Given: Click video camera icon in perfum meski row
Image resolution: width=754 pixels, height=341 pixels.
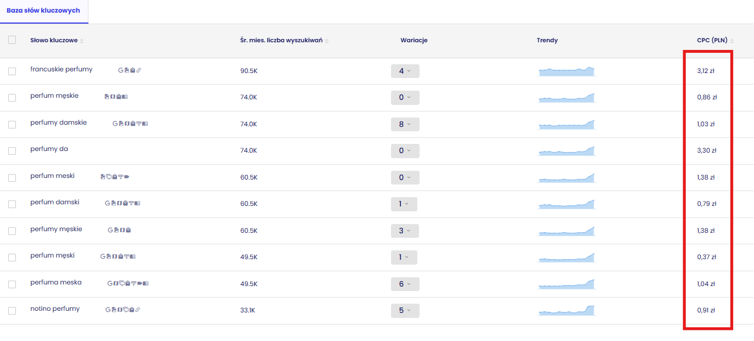Looking at the screenshot, I should tap(127, 177).
